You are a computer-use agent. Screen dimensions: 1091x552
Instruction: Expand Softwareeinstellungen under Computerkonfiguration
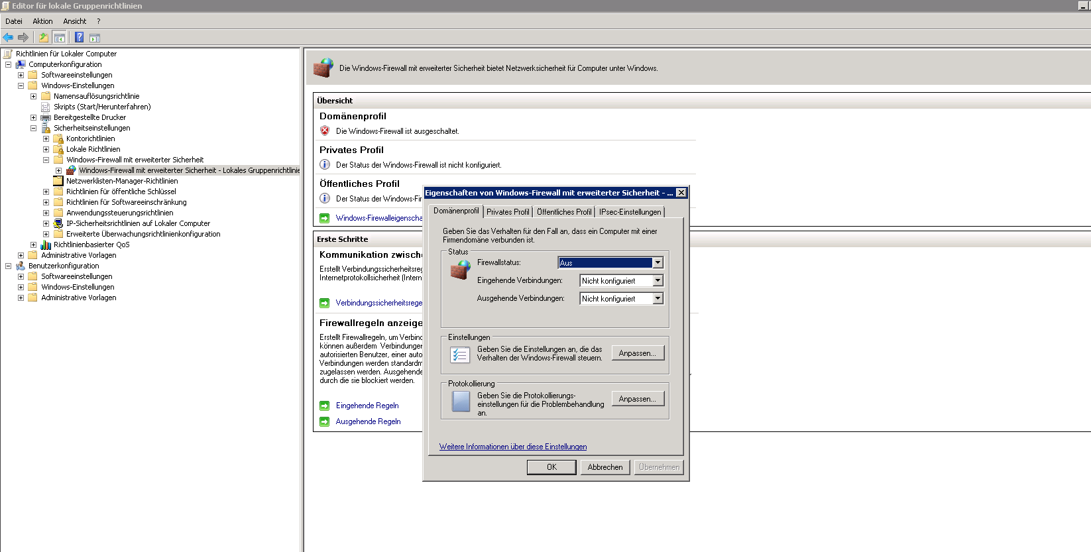coord(21,75)
